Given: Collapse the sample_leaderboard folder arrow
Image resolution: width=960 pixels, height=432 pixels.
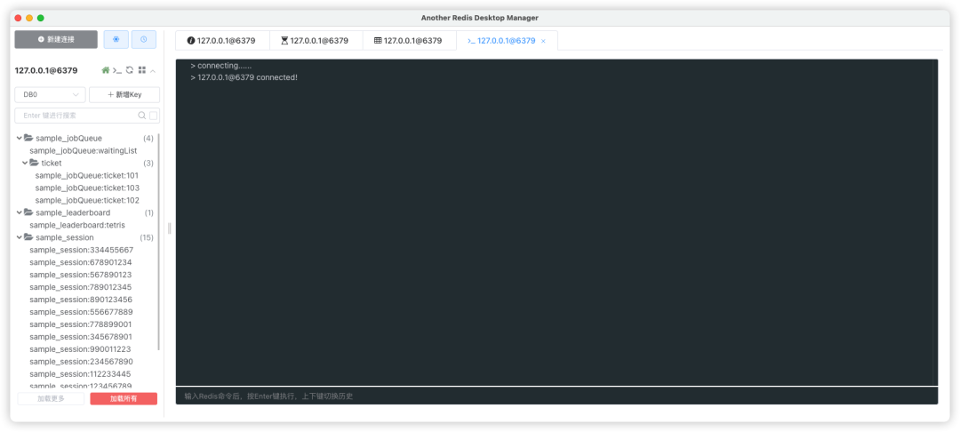Looking at the screenshot, I should [x=19, y=212].
